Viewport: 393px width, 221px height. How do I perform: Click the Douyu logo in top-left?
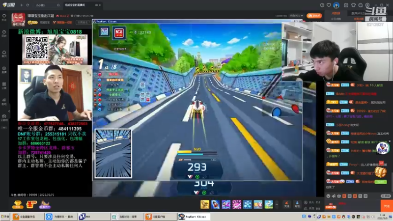coord(8,5)
